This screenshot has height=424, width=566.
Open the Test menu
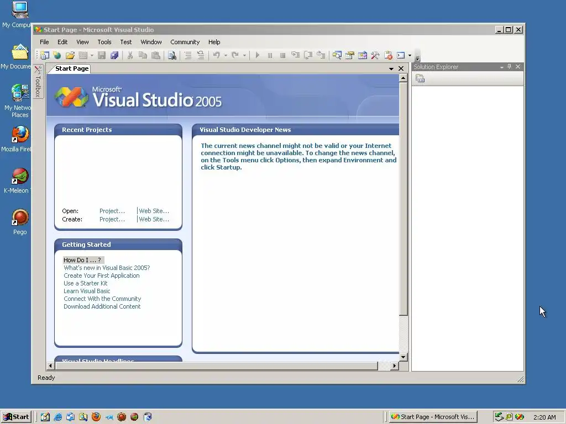click(x=125, y=42)
